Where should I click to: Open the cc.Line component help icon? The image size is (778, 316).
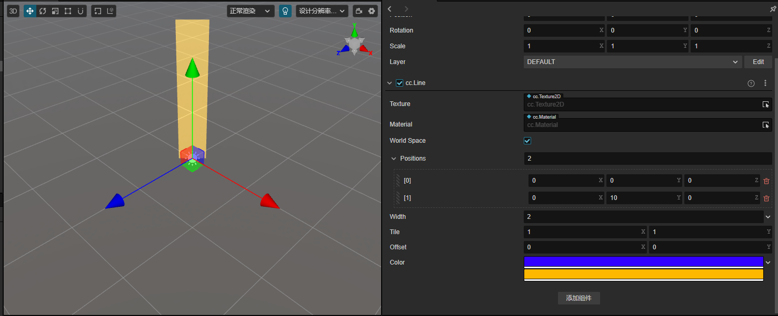tap(751, 83)
